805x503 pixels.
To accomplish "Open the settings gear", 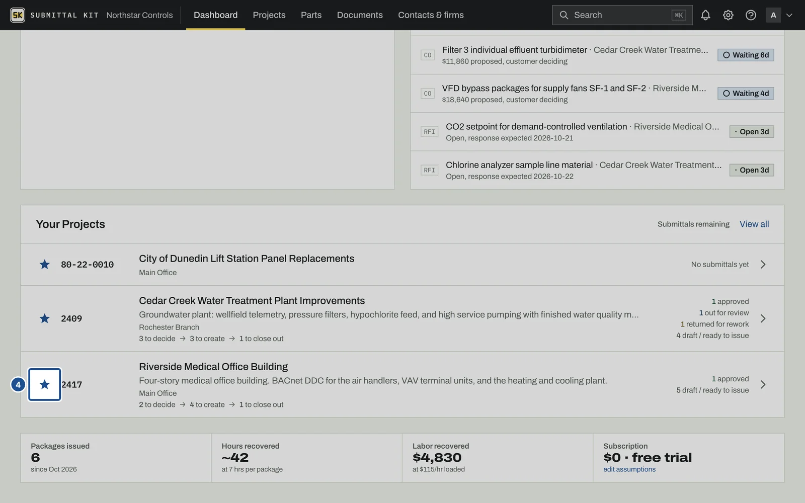I will [x=728, y=15].
